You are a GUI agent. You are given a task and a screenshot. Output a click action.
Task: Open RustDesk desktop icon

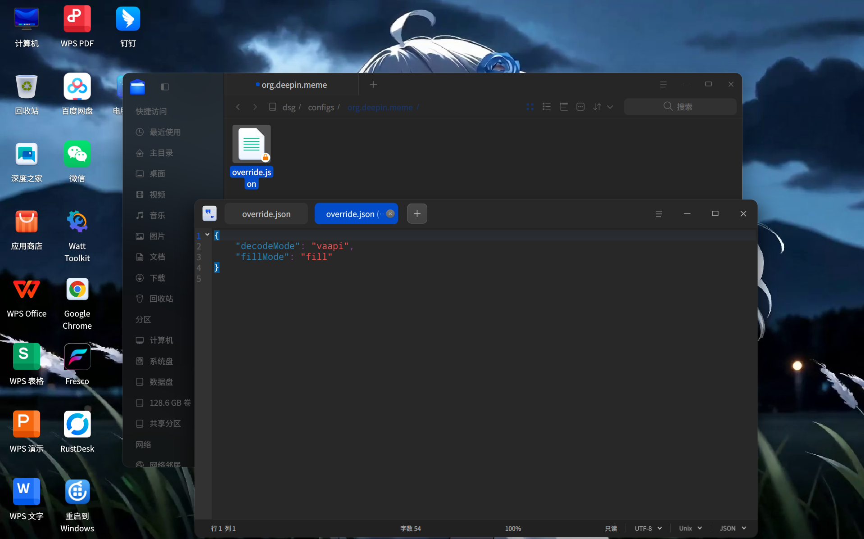(77, 432)
